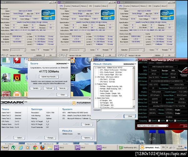Image resolution: width=188 pixels, height=157 pixels.
Task: Click the volume icon in system tray
Action: tap(174, 148)
